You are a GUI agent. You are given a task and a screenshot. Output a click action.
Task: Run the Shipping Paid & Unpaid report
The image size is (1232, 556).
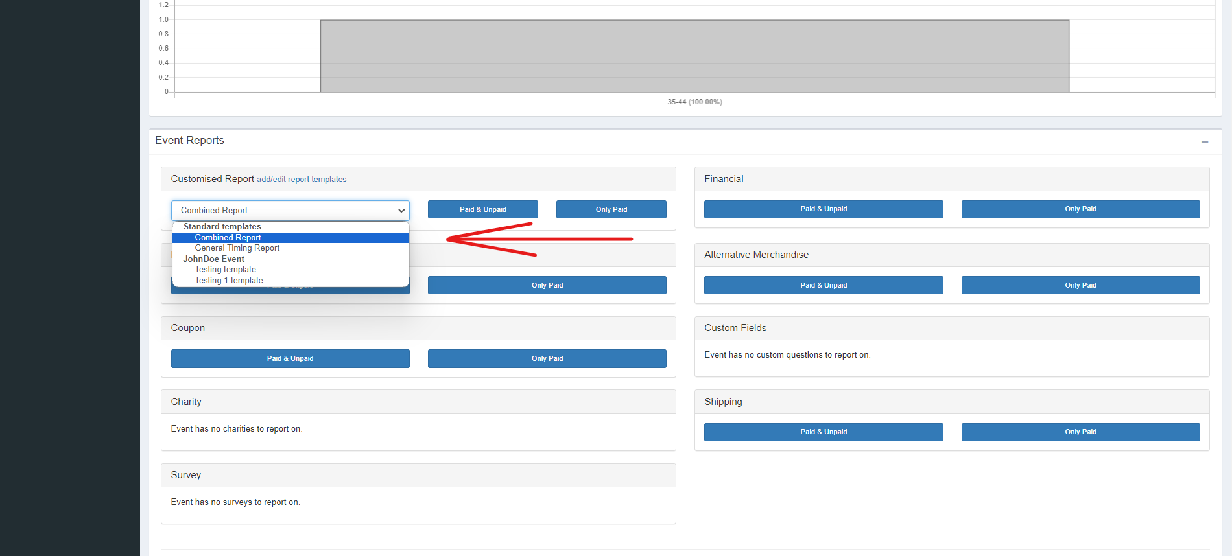point(823,432)
